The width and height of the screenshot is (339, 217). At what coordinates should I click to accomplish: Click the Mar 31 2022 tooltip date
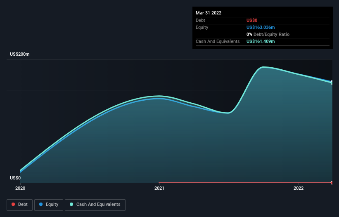(x=209, y=13)
